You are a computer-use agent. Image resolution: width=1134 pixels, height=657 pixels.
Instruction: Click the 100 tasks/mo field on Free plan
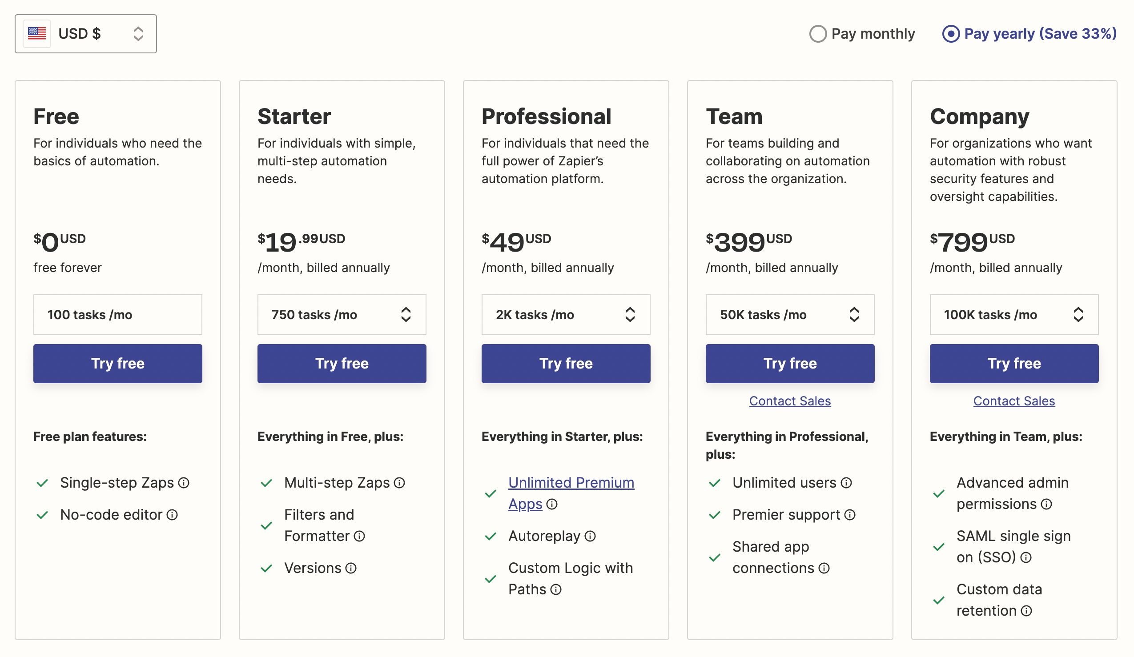click(117, 315)
